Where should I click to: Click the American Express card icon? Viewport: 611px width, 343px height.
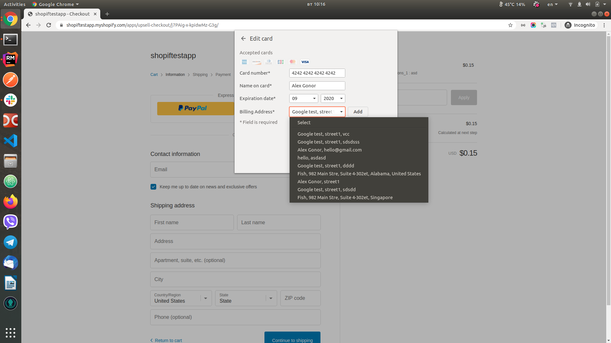(x=244, y=62)
